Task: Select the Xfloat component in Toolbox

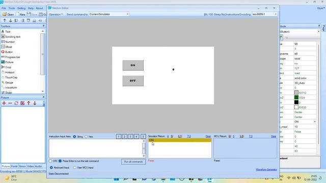Action: [x=7, y=47]
